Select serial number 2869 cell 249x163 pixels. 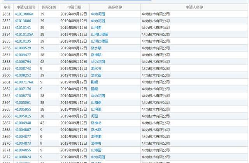6,137
